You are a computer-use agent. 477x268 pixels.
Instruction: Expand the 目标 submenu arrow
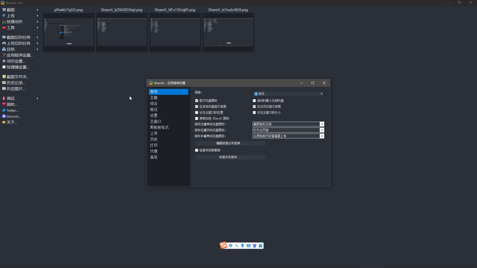(38, 49)
